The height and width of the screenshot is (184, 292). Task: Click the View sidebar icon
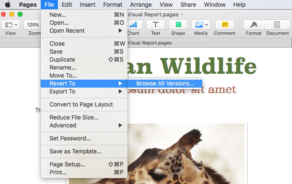(x=10, y=25)
